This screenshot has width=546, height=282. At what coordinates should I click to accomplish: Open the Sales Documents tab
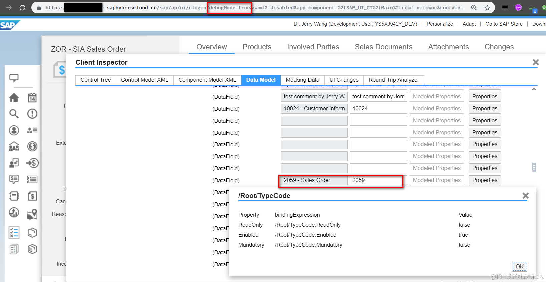click(x=383, y=47)
